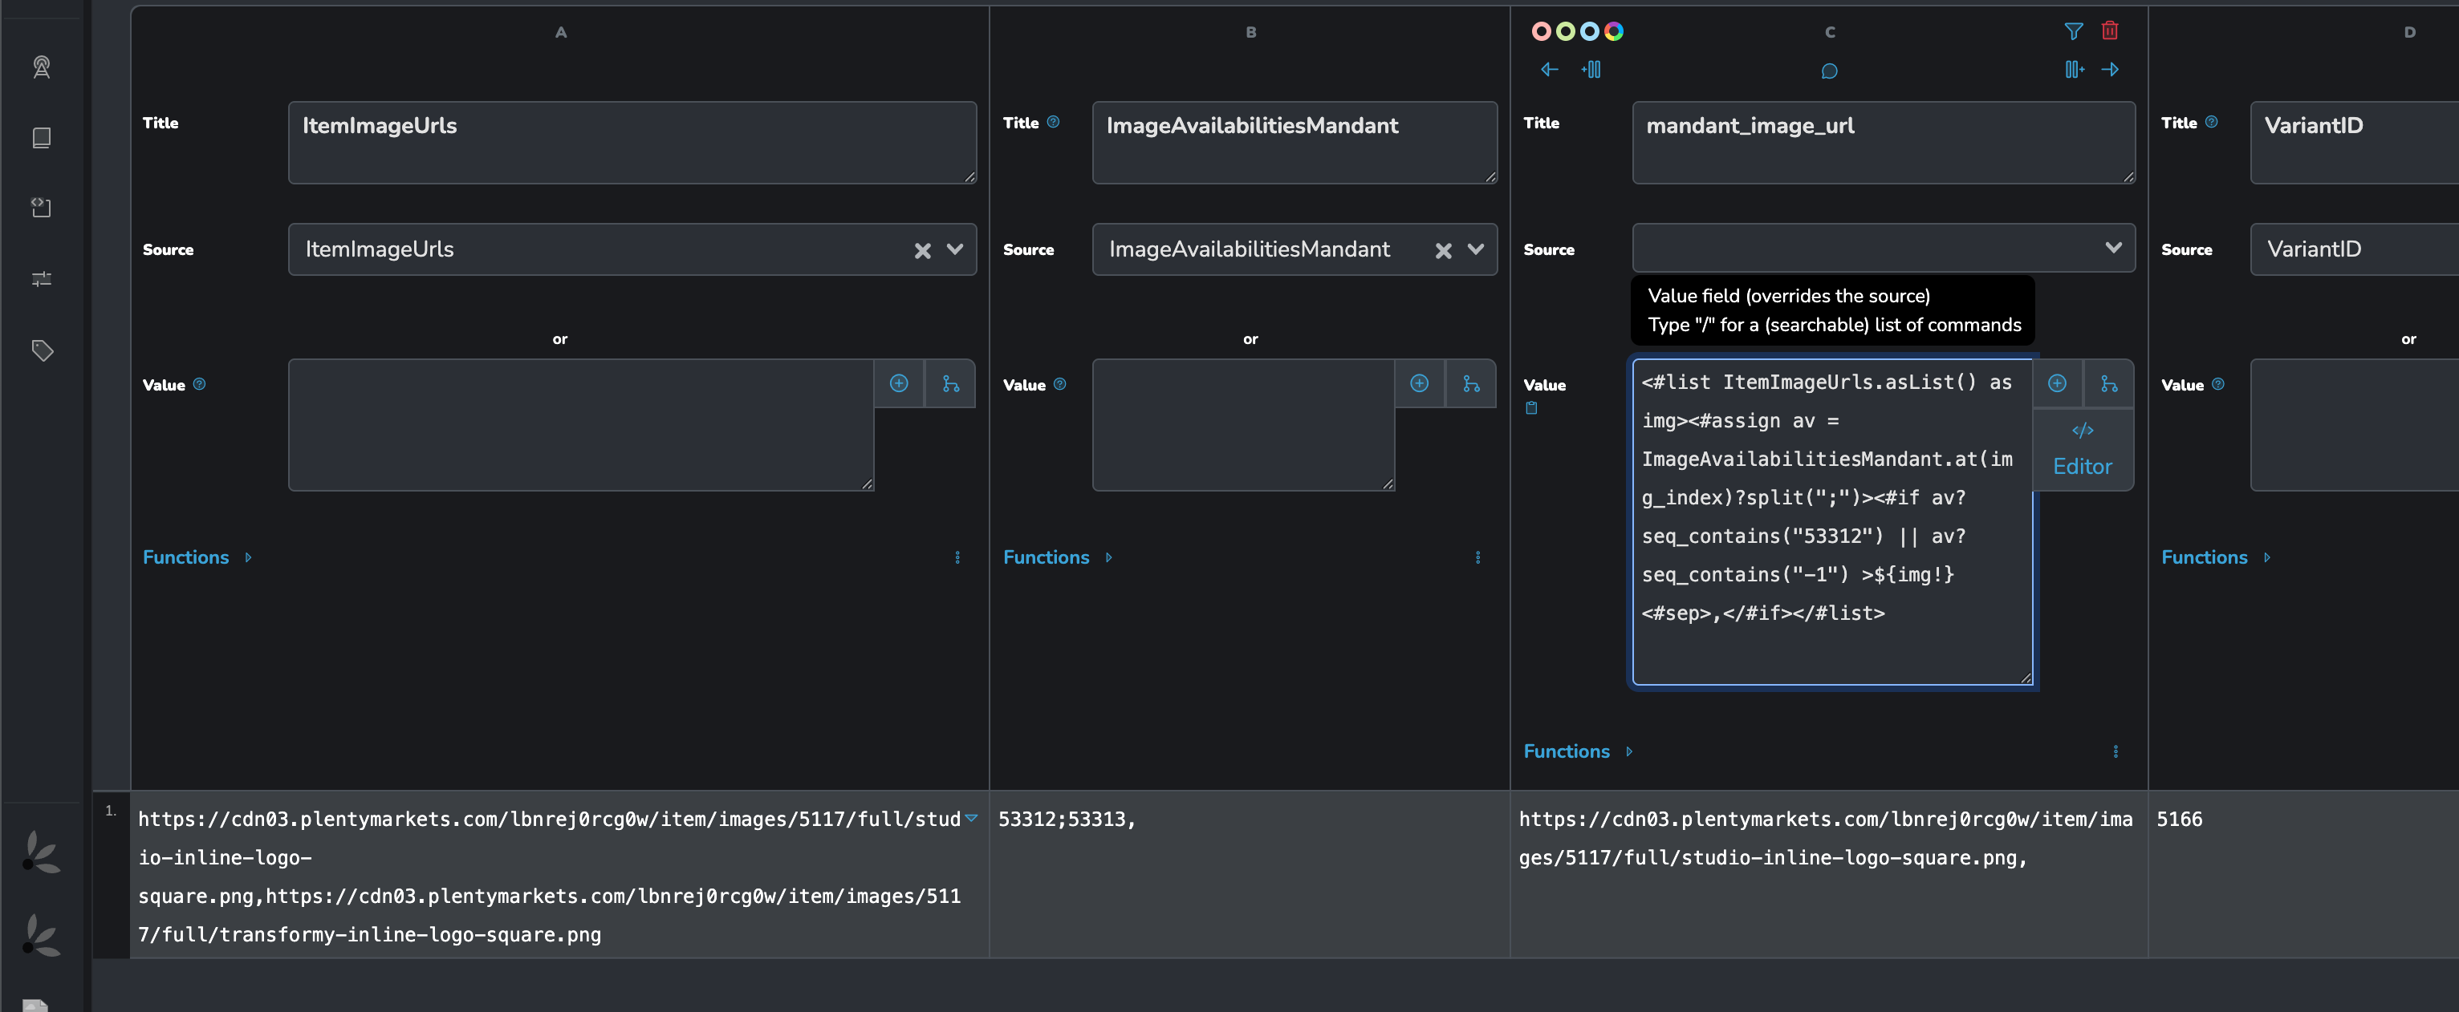
Task: Open the tag icon in left sidebar
Action: [x=42, y=350]
